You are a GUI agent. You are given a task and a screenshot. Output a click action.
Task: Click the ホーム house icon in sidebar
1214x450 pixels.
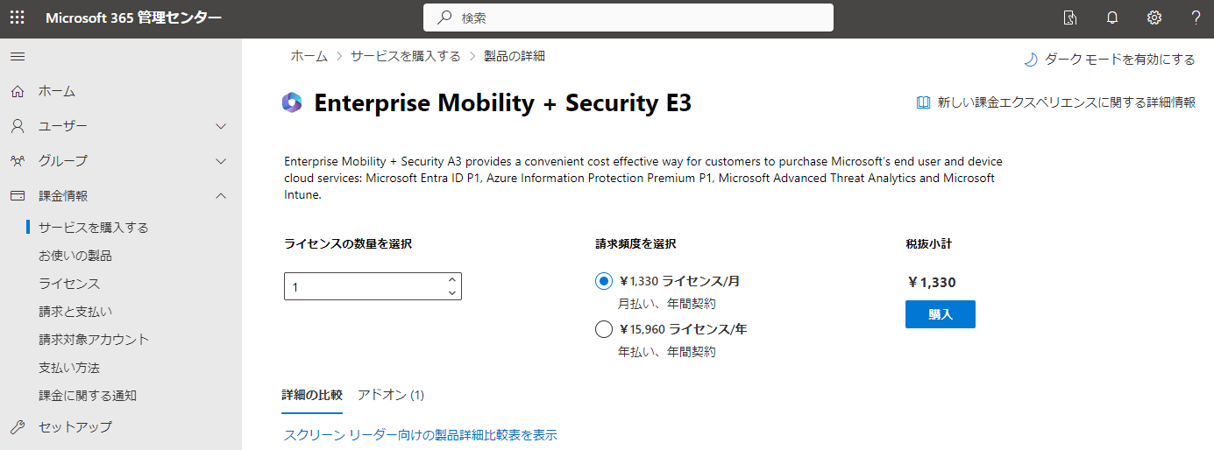coord(18,91)
